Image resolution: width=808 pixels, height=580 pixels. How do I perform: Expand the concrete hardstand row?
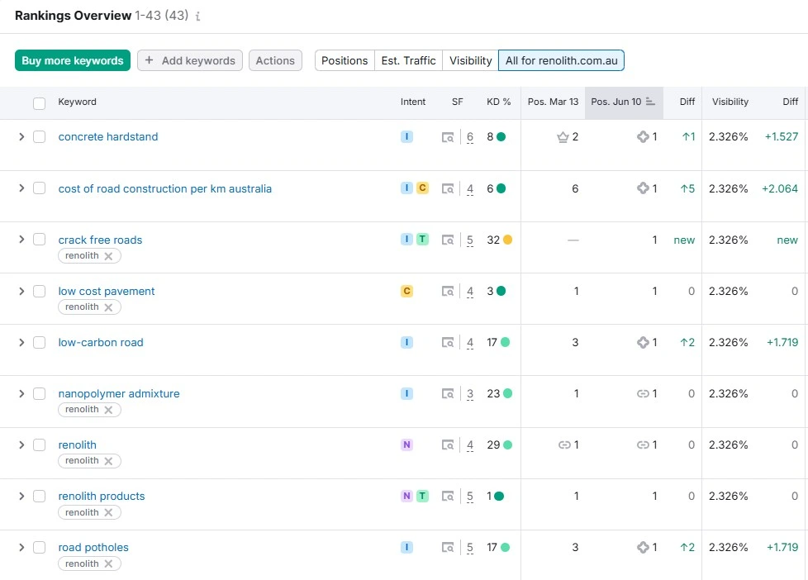coord(21,136)
